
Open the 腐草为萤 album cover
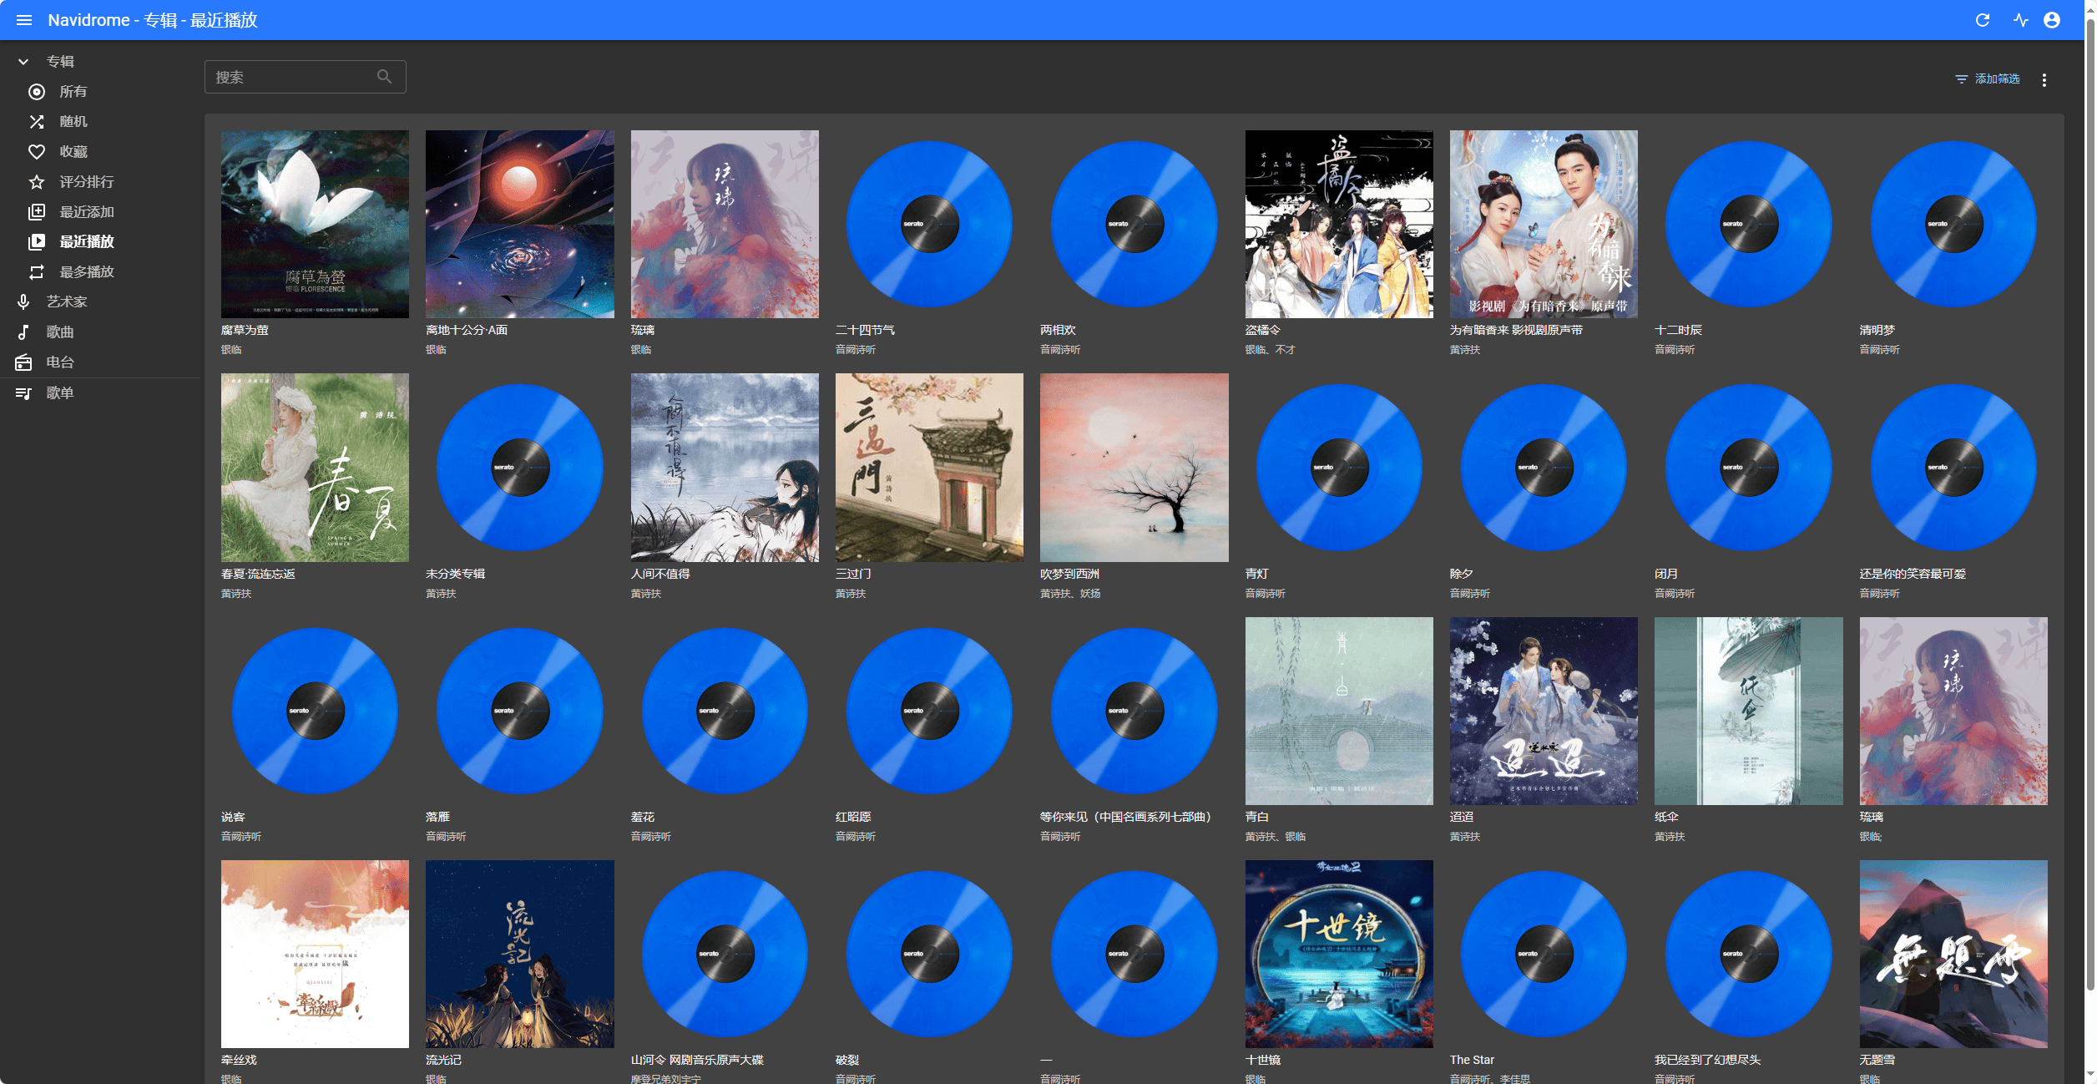click(315, 224)
